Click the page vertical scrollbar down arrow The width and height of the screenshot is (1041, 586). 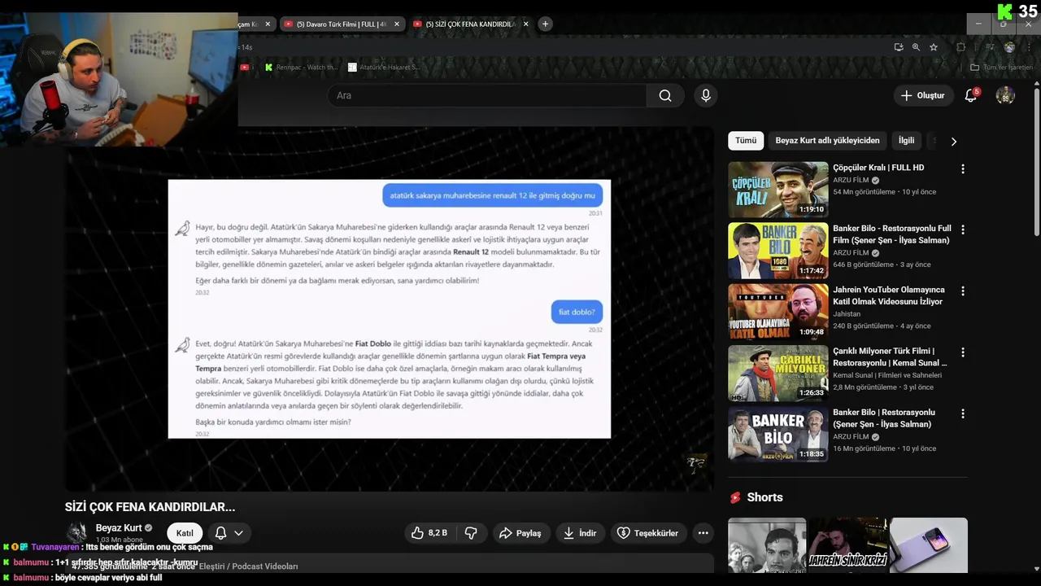(x=1036, y=569)
